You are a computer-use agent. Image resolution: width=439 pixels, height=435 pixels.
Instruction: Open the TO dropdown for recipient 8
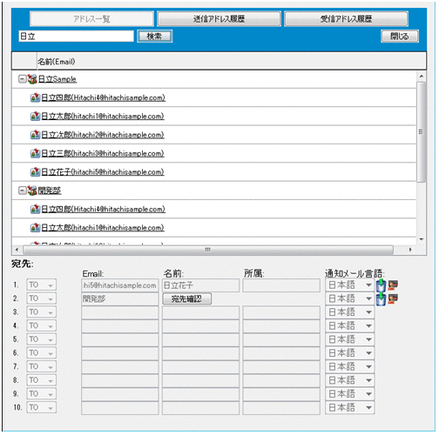click(41, 380)
